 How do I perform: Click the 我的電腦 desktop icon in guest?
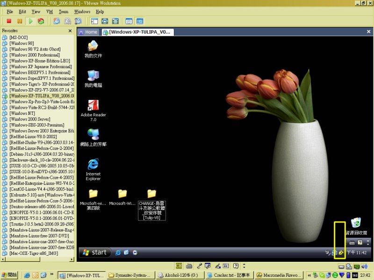pos(93,79)
